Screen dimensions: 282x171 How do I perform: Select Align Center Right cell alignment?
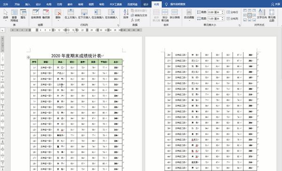[x=254, y=15]
